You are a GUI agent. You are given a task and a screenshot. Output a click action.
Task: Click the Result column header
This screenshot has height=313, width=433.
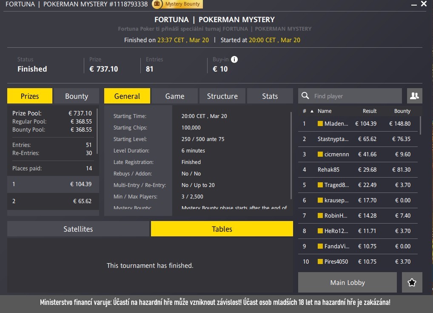click(370, 111)
